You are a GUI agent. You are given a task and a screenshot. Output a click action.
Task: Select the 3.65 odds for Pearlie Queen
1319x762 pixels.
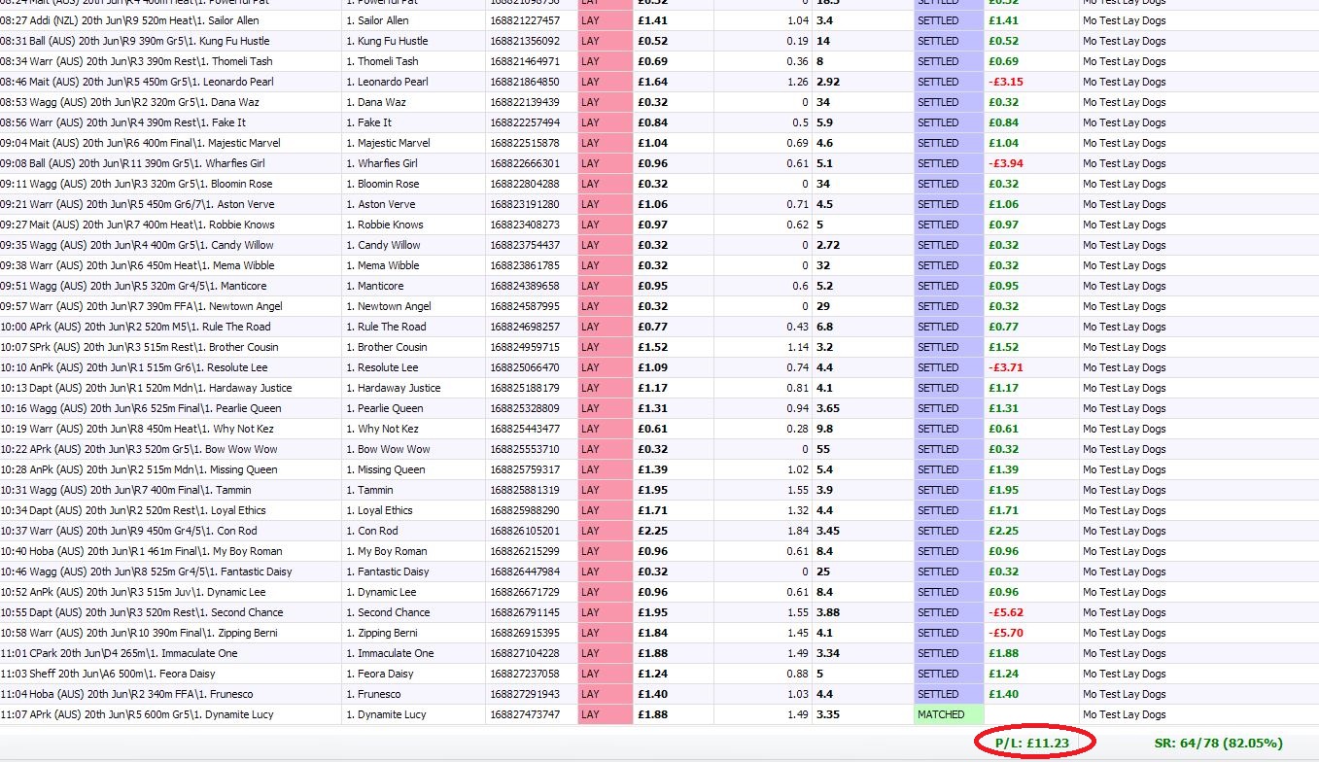coord(828,408)
